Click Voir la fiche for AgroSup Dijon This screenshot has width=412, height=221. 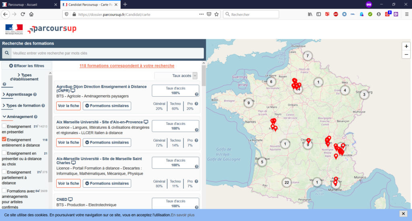pos(68,106)
